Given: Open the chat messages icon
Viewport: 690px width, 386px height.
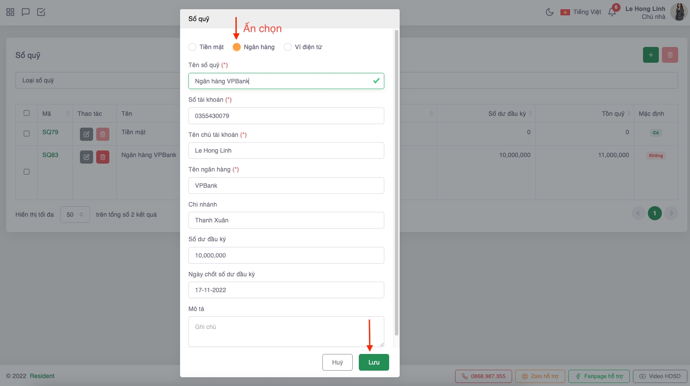Looking at the screenshot, I should coord(26,12).
